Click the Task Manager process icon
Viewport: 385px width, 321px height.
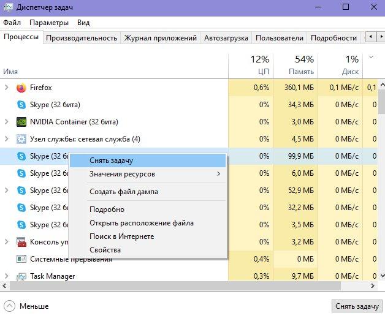[21, 276]
